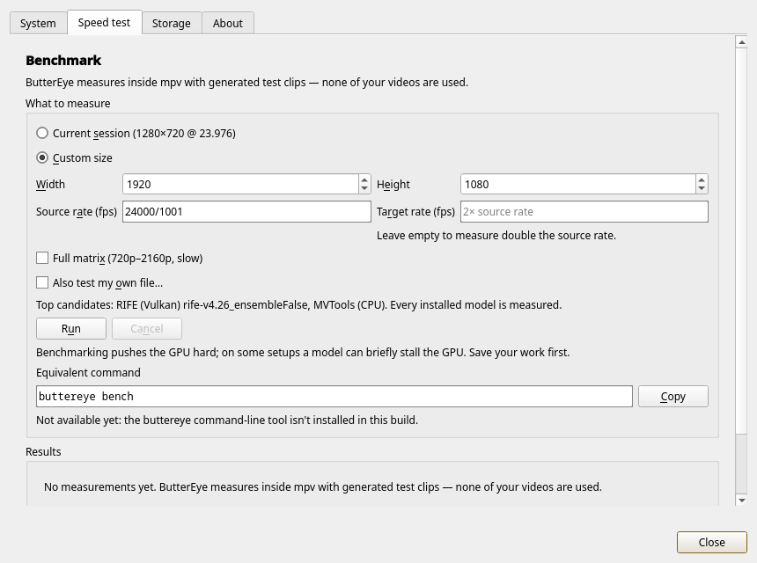Switch to the System tab
Viewport: 757px width, 563px height.
[38, 23]
